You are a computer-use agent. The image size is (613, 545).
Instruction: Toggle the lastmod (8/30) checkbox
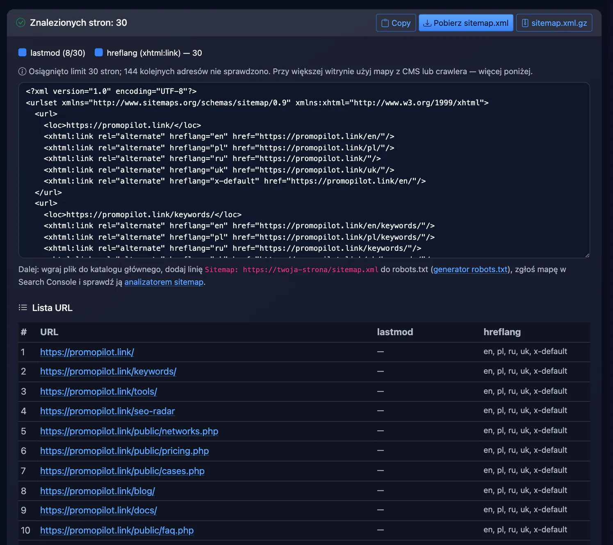coord(23,52)
